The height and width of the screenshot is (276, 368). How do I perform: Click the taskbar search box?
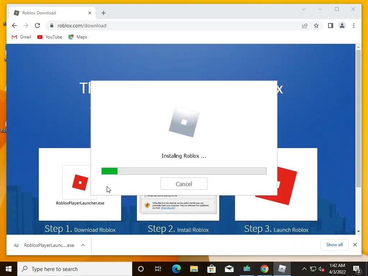pyautogui.click(x=75, y=269)
